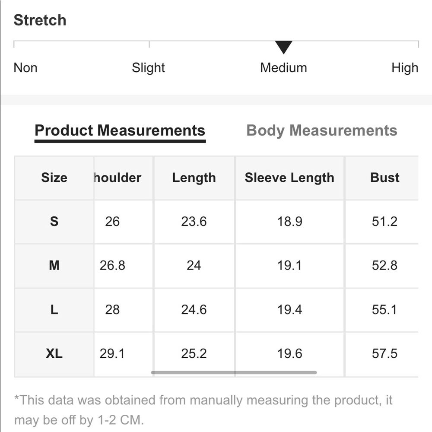The height and width of the screenshot is (432, 432).
Task: Click the Non stretch label
Action: point(25,68)
